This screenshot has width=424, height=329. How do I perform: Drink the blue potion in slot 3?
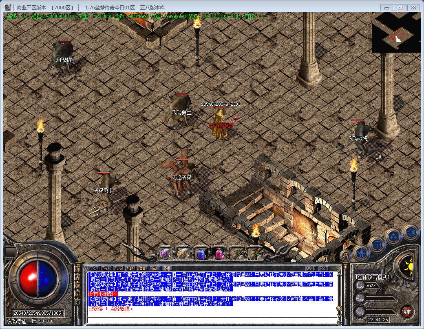point(201,254)
